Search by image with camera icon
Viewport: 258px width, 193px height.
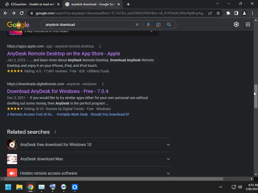point(158,25)
